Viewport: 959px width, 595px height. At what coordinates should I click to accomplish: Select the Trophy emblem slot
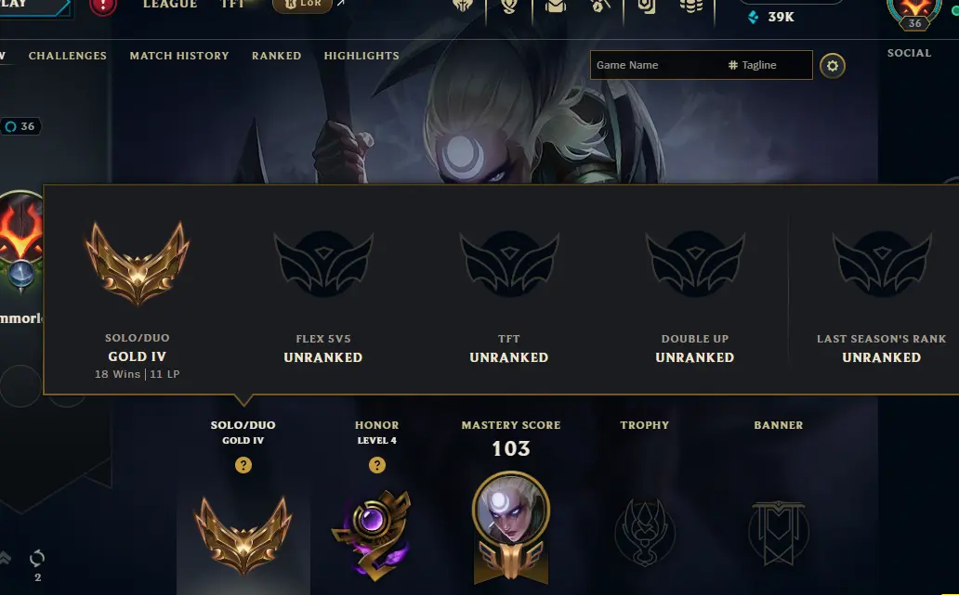645,532
